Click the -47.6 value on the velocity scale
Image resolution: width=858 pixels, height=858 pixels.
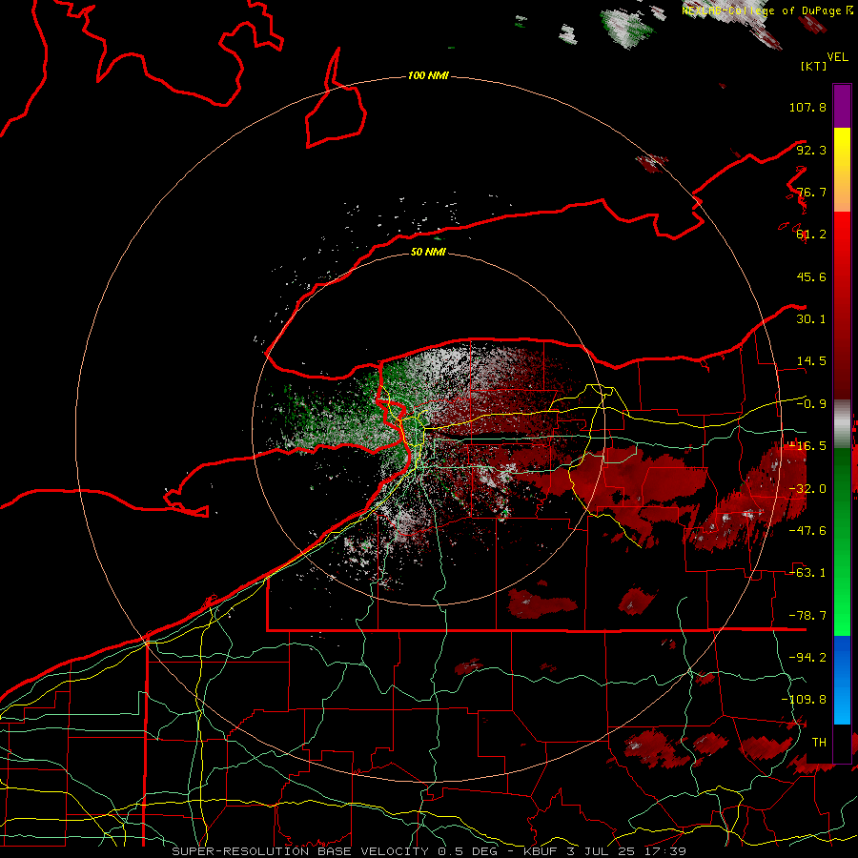coord(807,531)
